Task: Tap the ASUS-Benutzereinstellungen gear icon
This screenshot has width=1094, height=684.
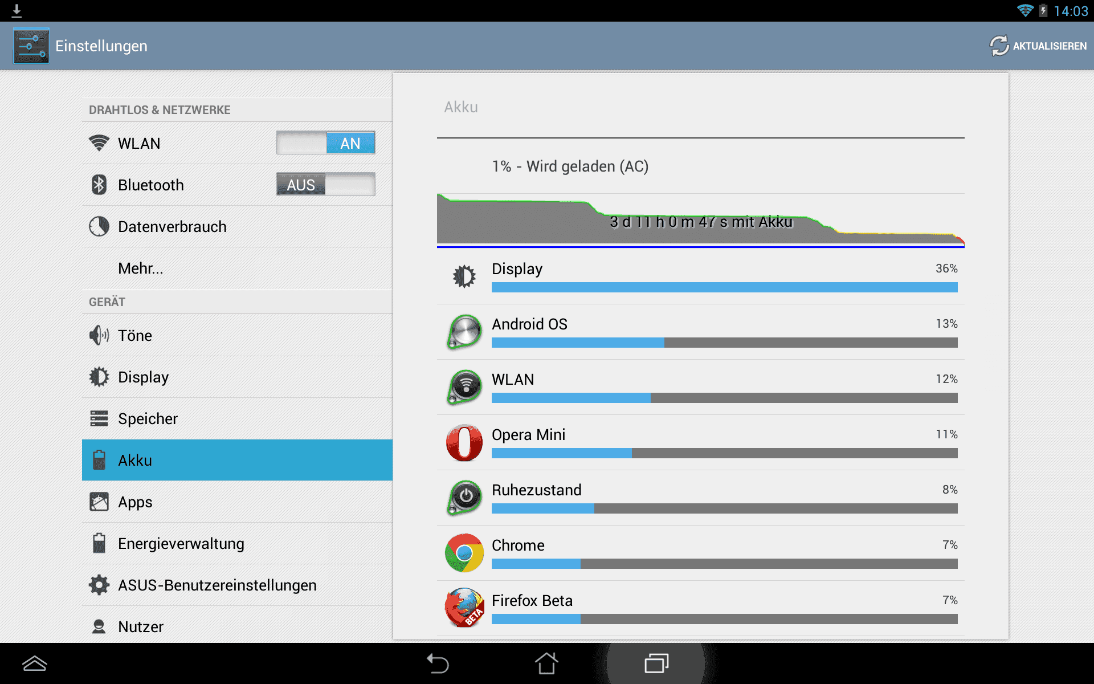Action: (x=99, y=585)
